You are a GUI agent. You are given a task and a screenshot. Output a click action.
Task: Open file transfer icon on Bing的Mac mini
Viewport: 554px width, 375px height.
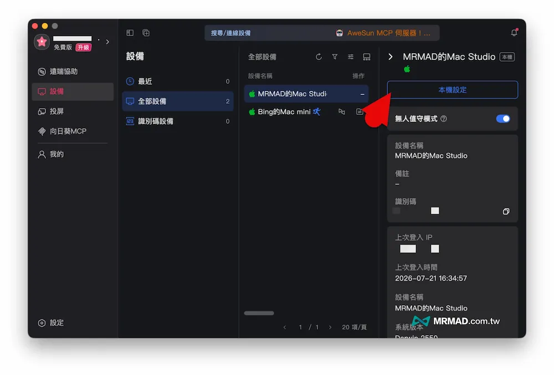[360, 112]
